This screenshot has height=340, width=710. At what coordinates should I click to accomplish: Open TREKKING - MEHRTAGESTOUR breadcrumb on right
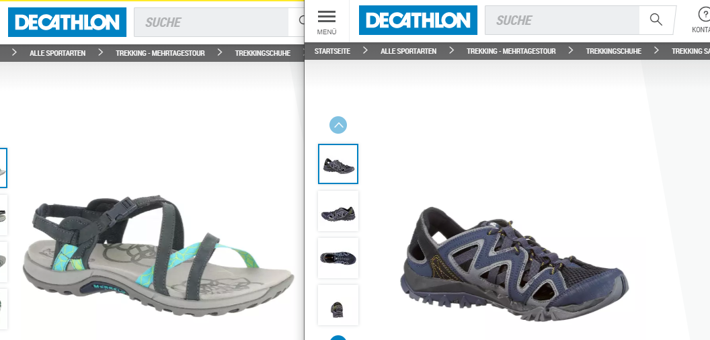(x=511, y=51)
